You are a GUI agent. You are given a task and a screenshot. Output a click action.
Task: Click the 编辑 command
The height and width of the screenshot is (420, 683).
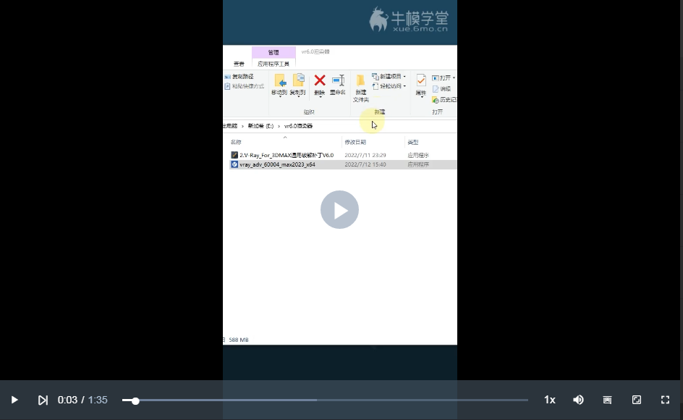[441, 89]
